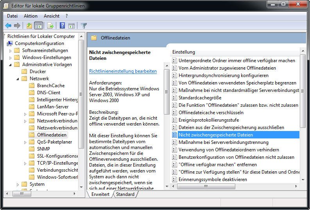Image resolution: width=310 pixels, height=210 pixels.
Task: Select SSL-Konfigurationseinstellungen tree item
Action: (57, 156)
